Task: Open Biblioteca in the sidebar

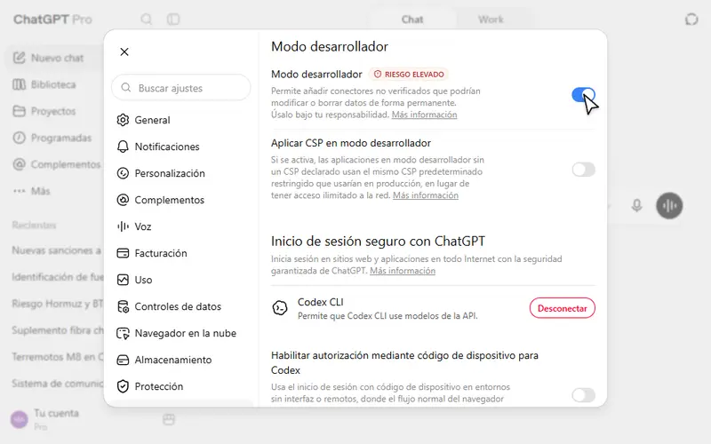Action: point(44,84)
